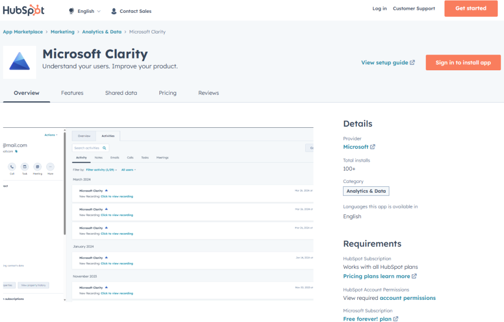The image size is (504, 322).
Task: Go back via the App Marketplace breadcrumb
Action: pyautogui.click(x=23, y=31)
